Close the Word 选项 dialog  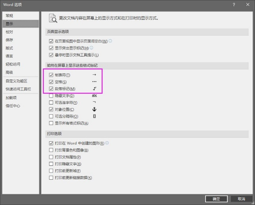click(248, 4)
